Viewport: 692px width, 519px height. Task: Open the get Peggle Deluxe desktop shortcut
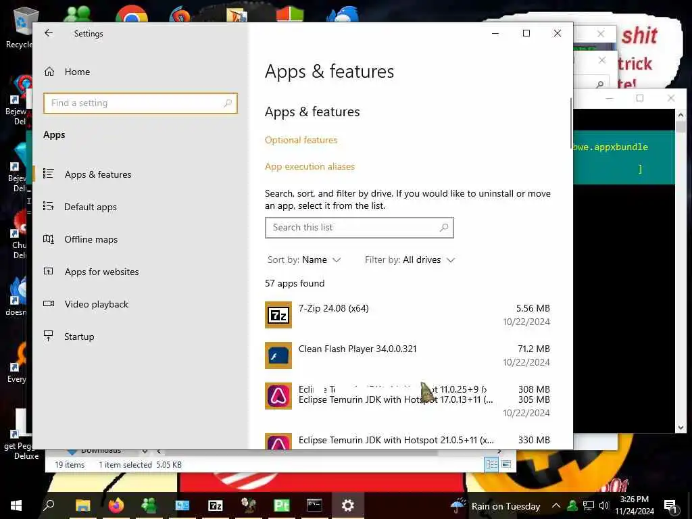pos(21,435)
